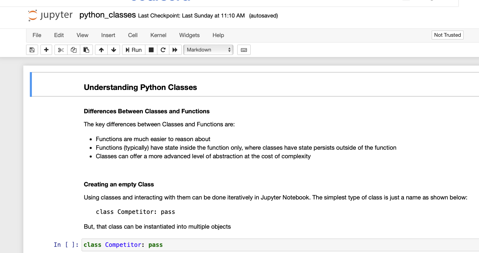This screenshot has height=253, width=479.
Task: Restart and run all with the fast-forward icon
Action: (x=175, y=50)
